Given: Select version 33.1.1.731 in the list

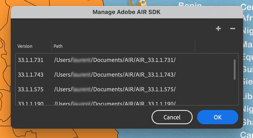Looking at the screenshot, I should tap(30, 60).
